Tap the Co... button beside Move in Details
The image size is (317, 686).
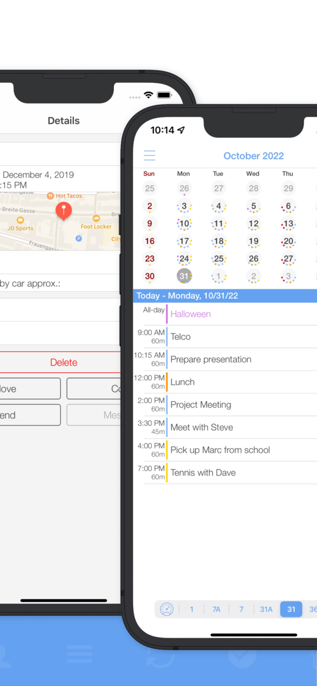click(94, 389)
